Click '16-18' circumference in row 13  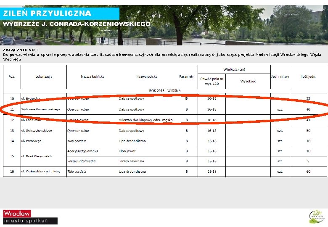point(212,131)
